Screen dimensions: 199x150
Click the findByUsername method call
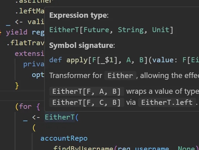(83, 148)
